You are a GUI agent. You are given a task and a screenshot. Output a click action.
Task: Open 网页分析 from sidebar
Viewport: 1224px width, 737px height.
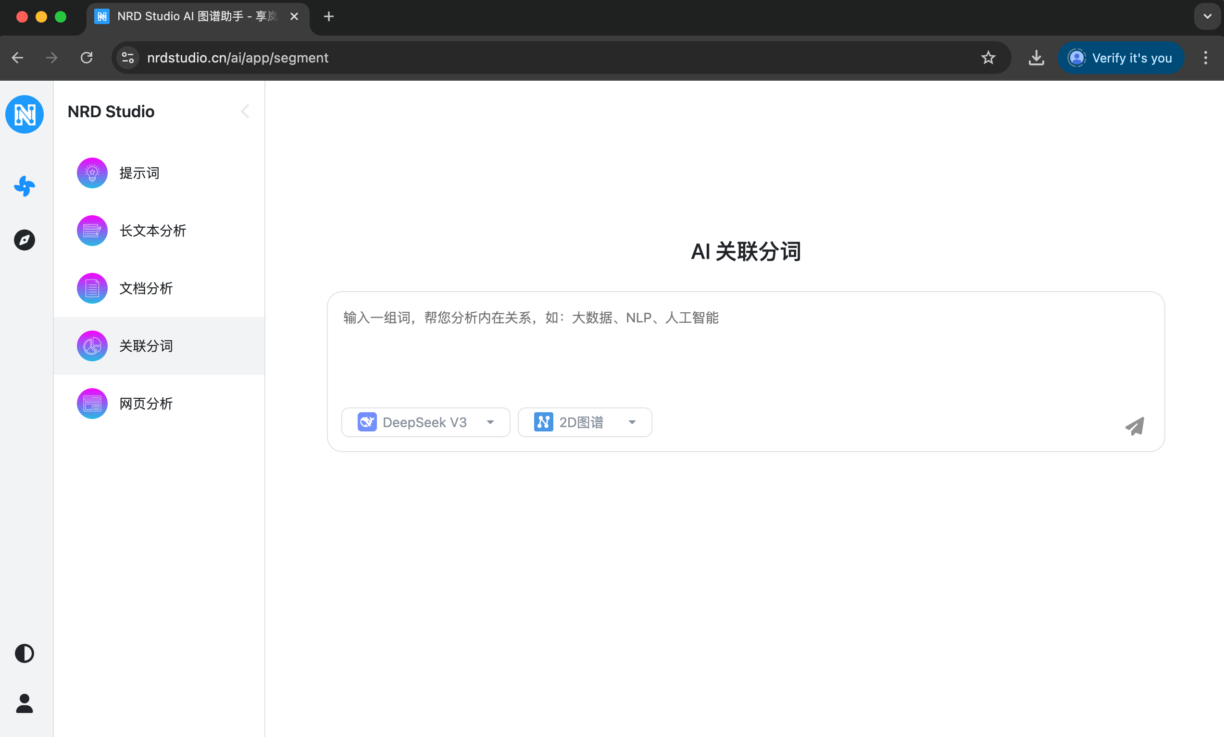point(146,403)
